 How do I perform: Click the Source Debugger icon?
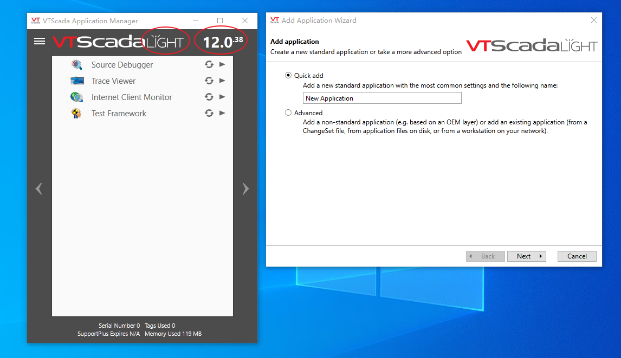(x=76, y=64)
